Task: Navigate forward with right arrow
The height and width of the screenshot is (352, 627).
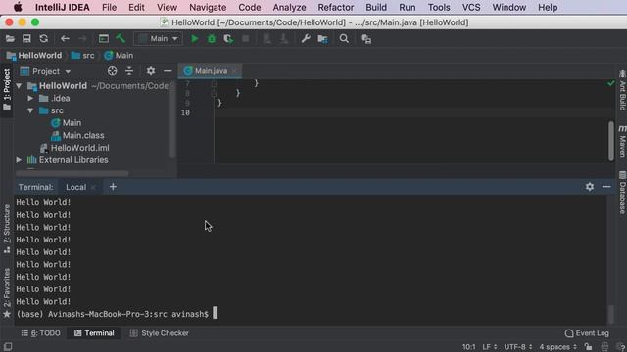Action: click(82, 39)
